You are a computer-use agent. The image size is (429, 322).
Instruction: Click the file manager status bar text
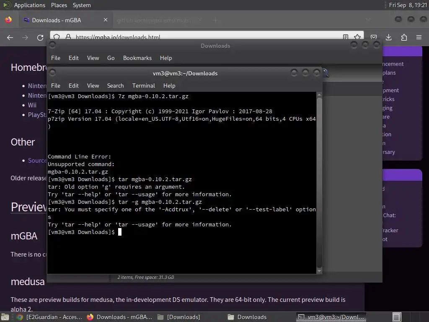(146, 277)
